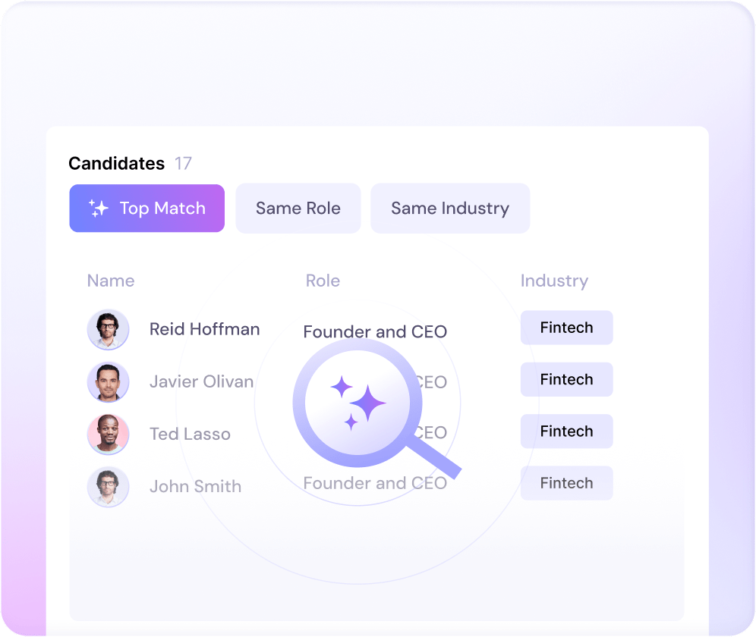Viewport: 756px width, 637px height.
Task: Sort by the Name column header
Action: pyautogui.click(x=111, y=281)
